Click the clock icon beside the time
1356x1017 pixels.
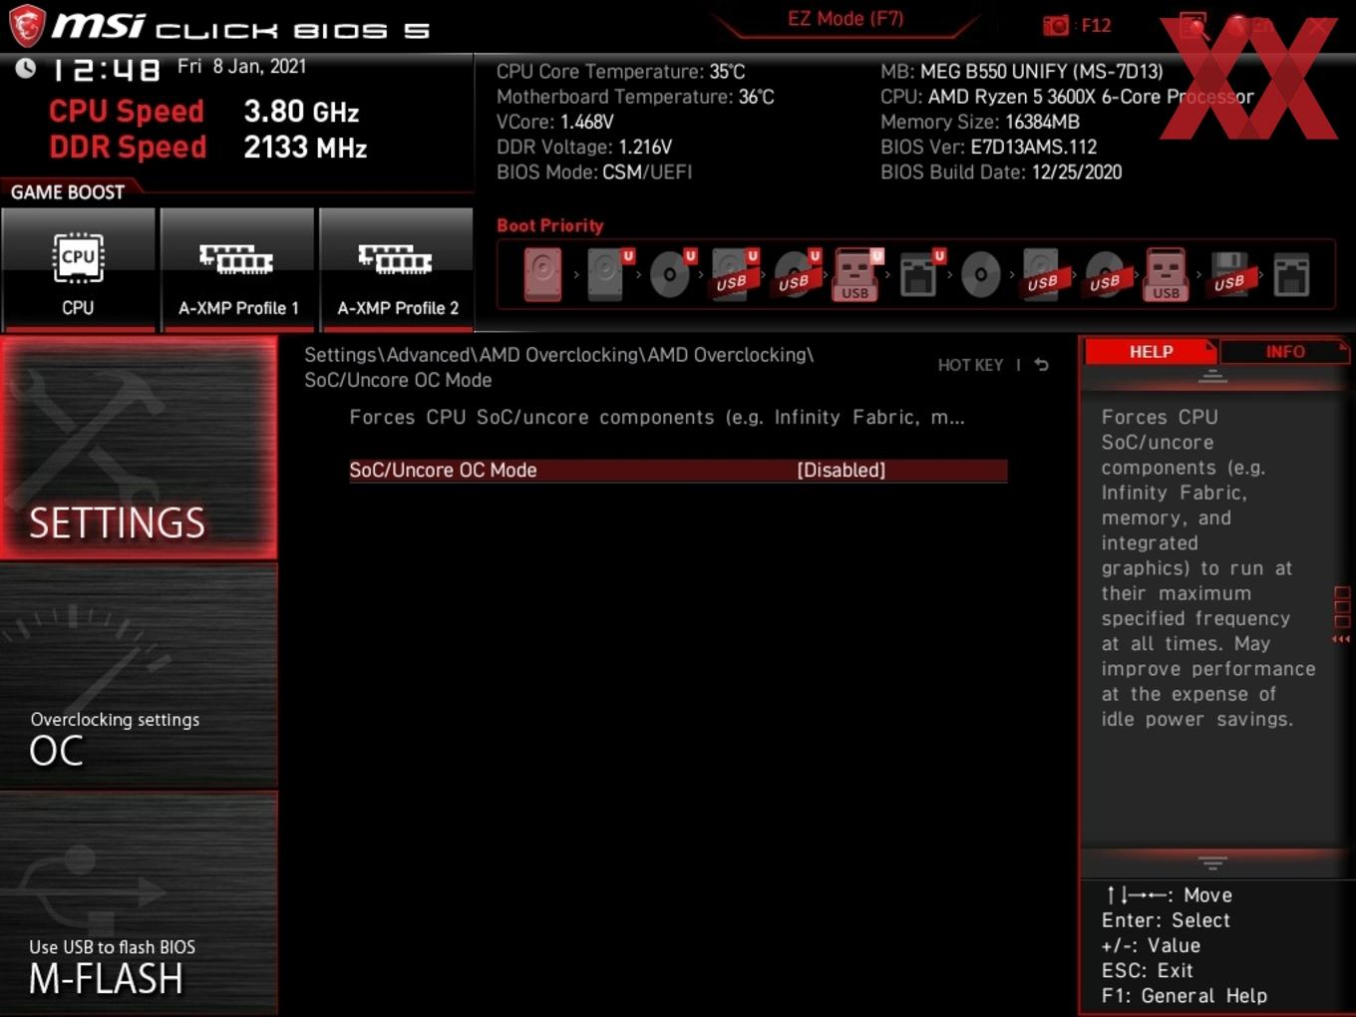(x=25, y=68)
